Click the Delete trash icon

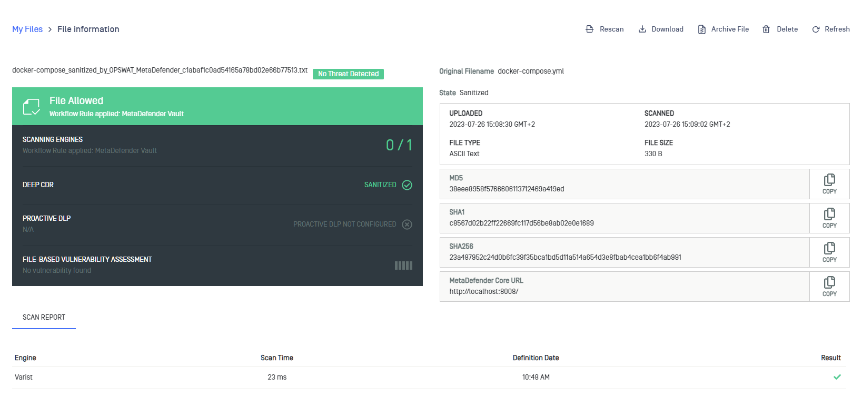point(766,29)
